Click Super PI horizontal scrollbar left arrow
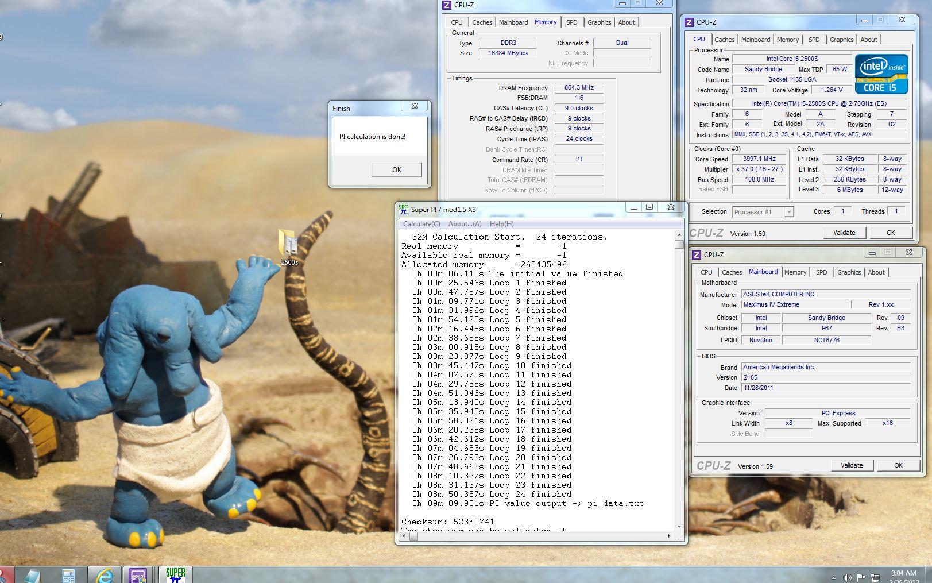This screenshot has width=932, height=583. [x=404, y=536]
